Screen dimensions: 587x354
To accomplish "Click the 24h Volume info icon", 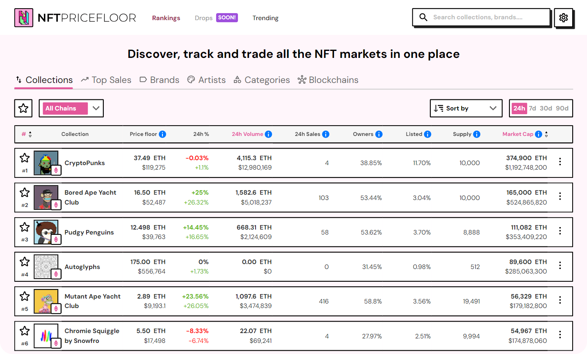I will point(268,134).
